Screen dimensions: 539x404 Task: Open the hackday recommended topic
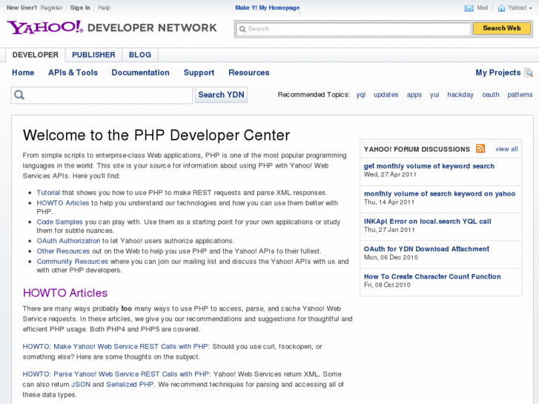click(x=460, y=95)
